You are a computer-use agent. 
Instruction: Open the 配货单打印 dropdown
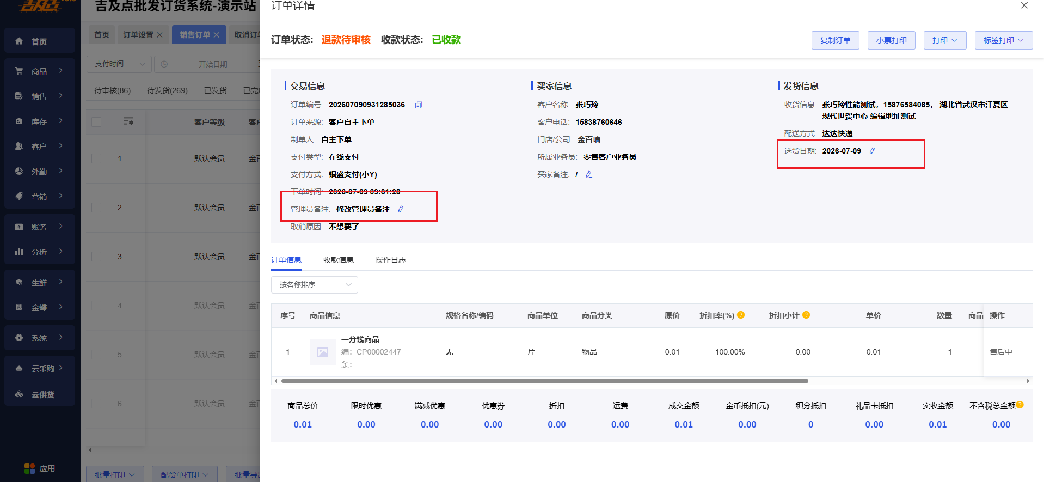tap(185, 474)
